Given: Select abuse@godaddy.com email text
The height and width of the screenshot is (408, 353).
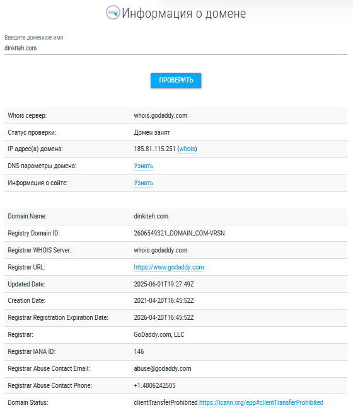Looking at the screenshot, I should [x=163, y=369].
